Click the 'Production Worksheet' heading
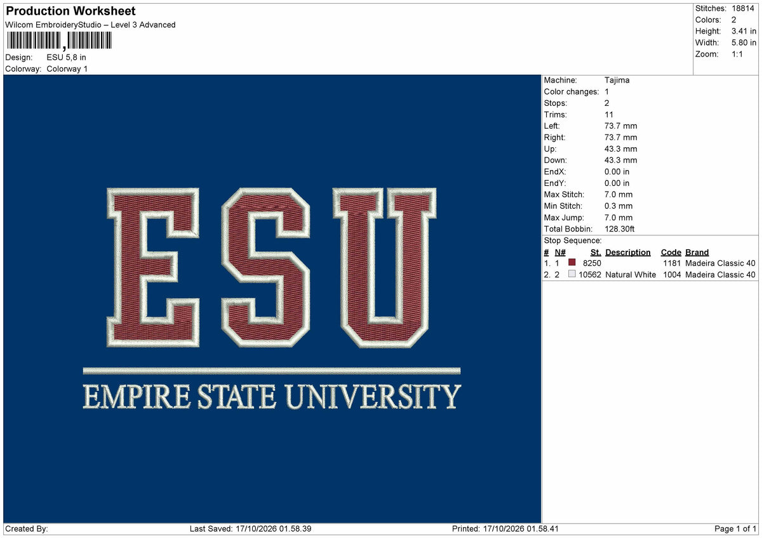762x538 pixels. pyautogui.click(x=70, y=11)
